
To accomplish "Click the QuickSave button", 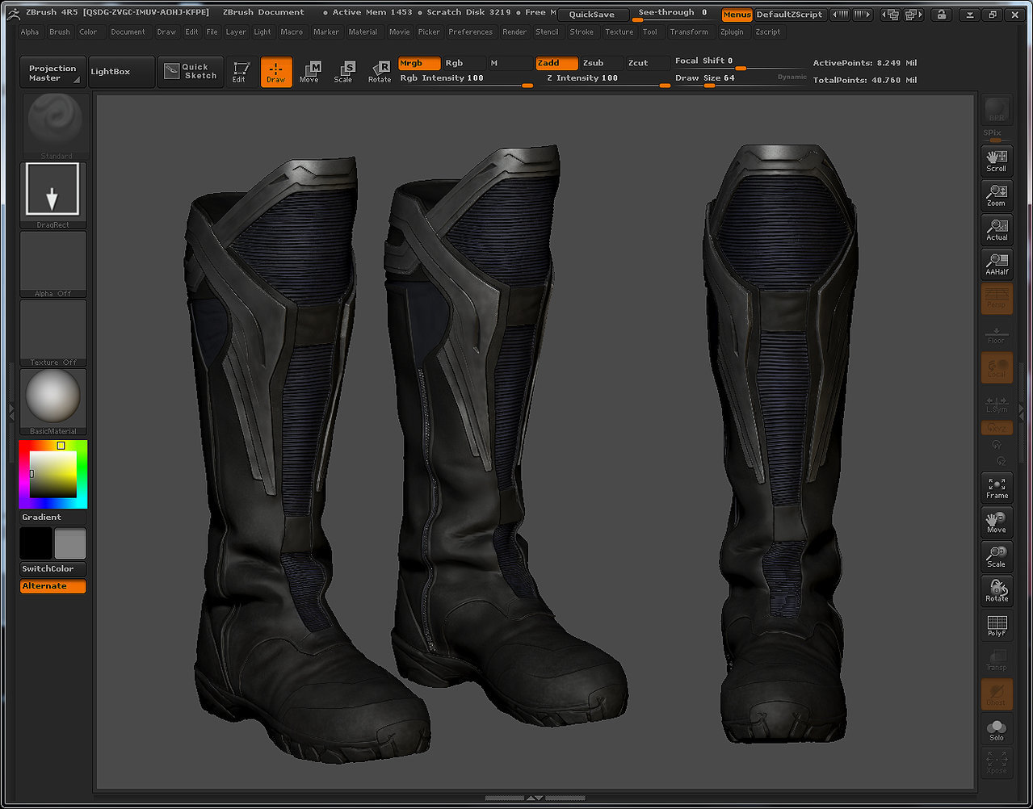I will (x=592, y=15).
